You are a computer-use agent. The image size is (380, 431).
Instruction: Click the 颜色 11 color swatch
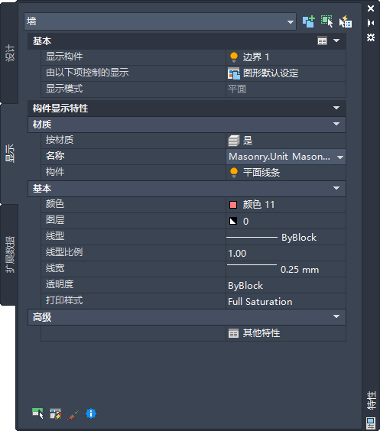[233, 205]
